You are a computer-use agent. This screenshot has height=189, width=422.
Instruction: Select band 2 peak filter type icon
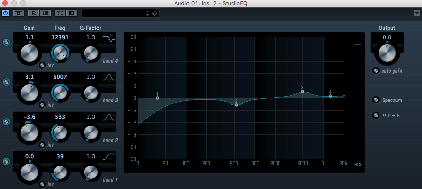(x=109, y=118)
